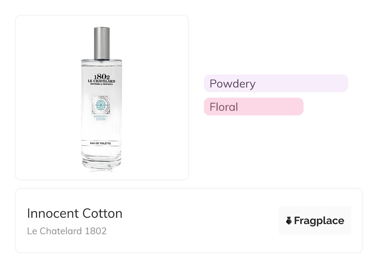Click the Fragplace wordmark text
This screenshot has height=268, width=378.
click(x=319, y=221)
